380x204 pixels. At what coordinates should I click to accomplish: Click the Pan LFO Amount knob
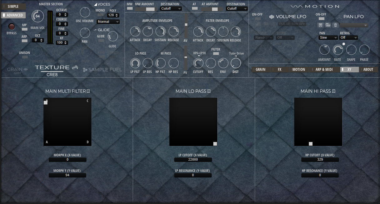pos(324,50)
